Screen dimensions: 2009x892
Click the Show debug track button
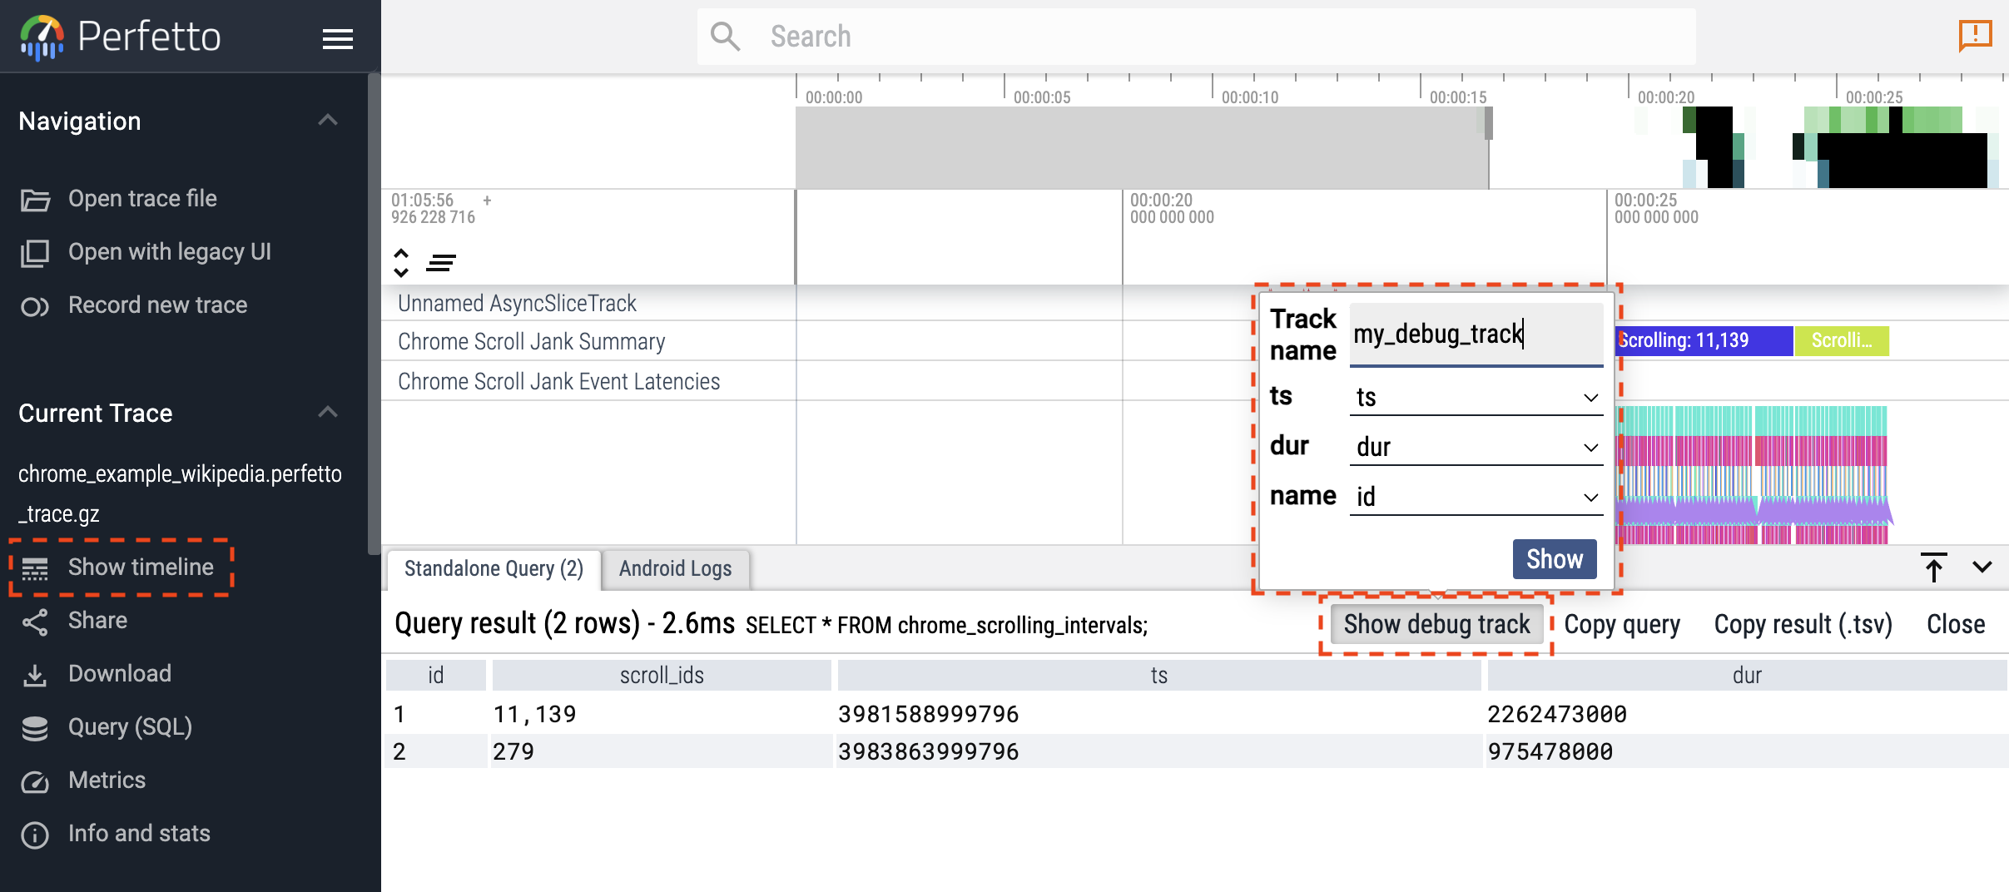pyautogui.click(x=1436, y=625)
